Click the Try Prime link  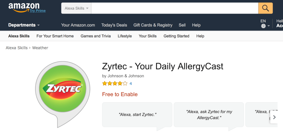coord(38,11)
